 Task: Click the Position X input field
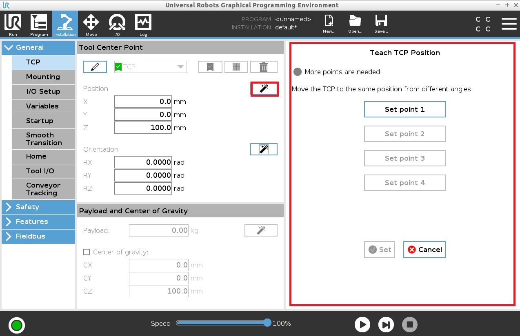click(x=143, y=102)
